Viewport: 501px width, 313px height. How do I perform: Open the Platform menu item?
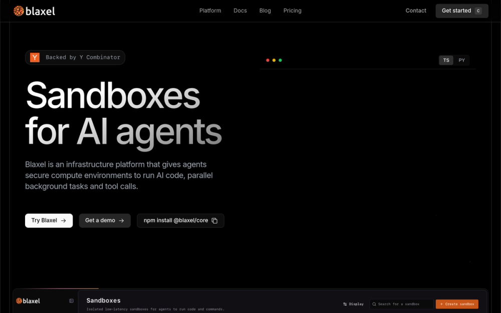point(210,11)
